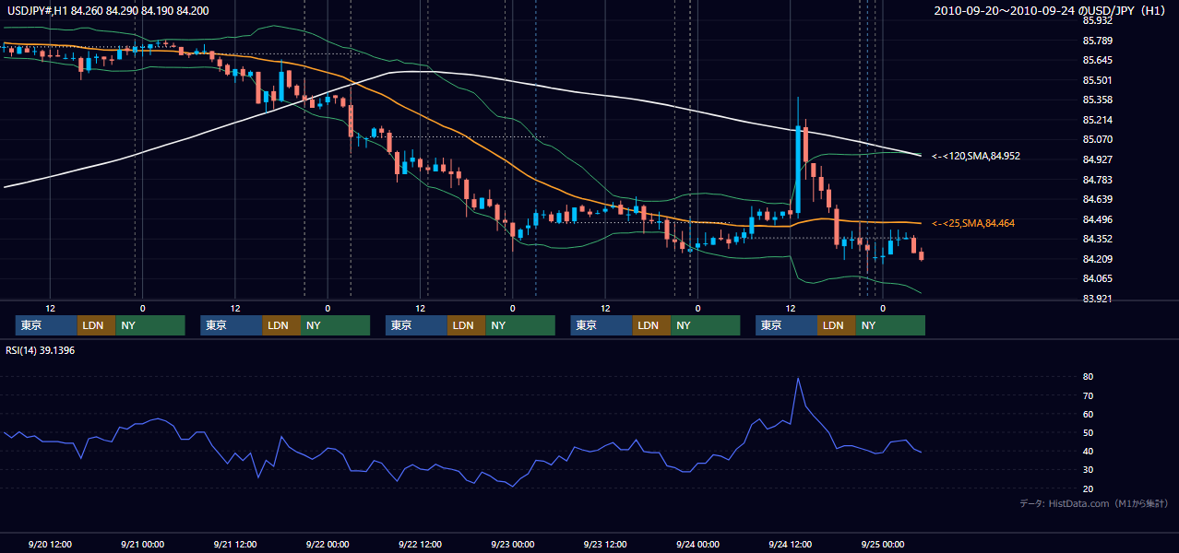Click the 9/25 00:00 date label

[882, 544]
